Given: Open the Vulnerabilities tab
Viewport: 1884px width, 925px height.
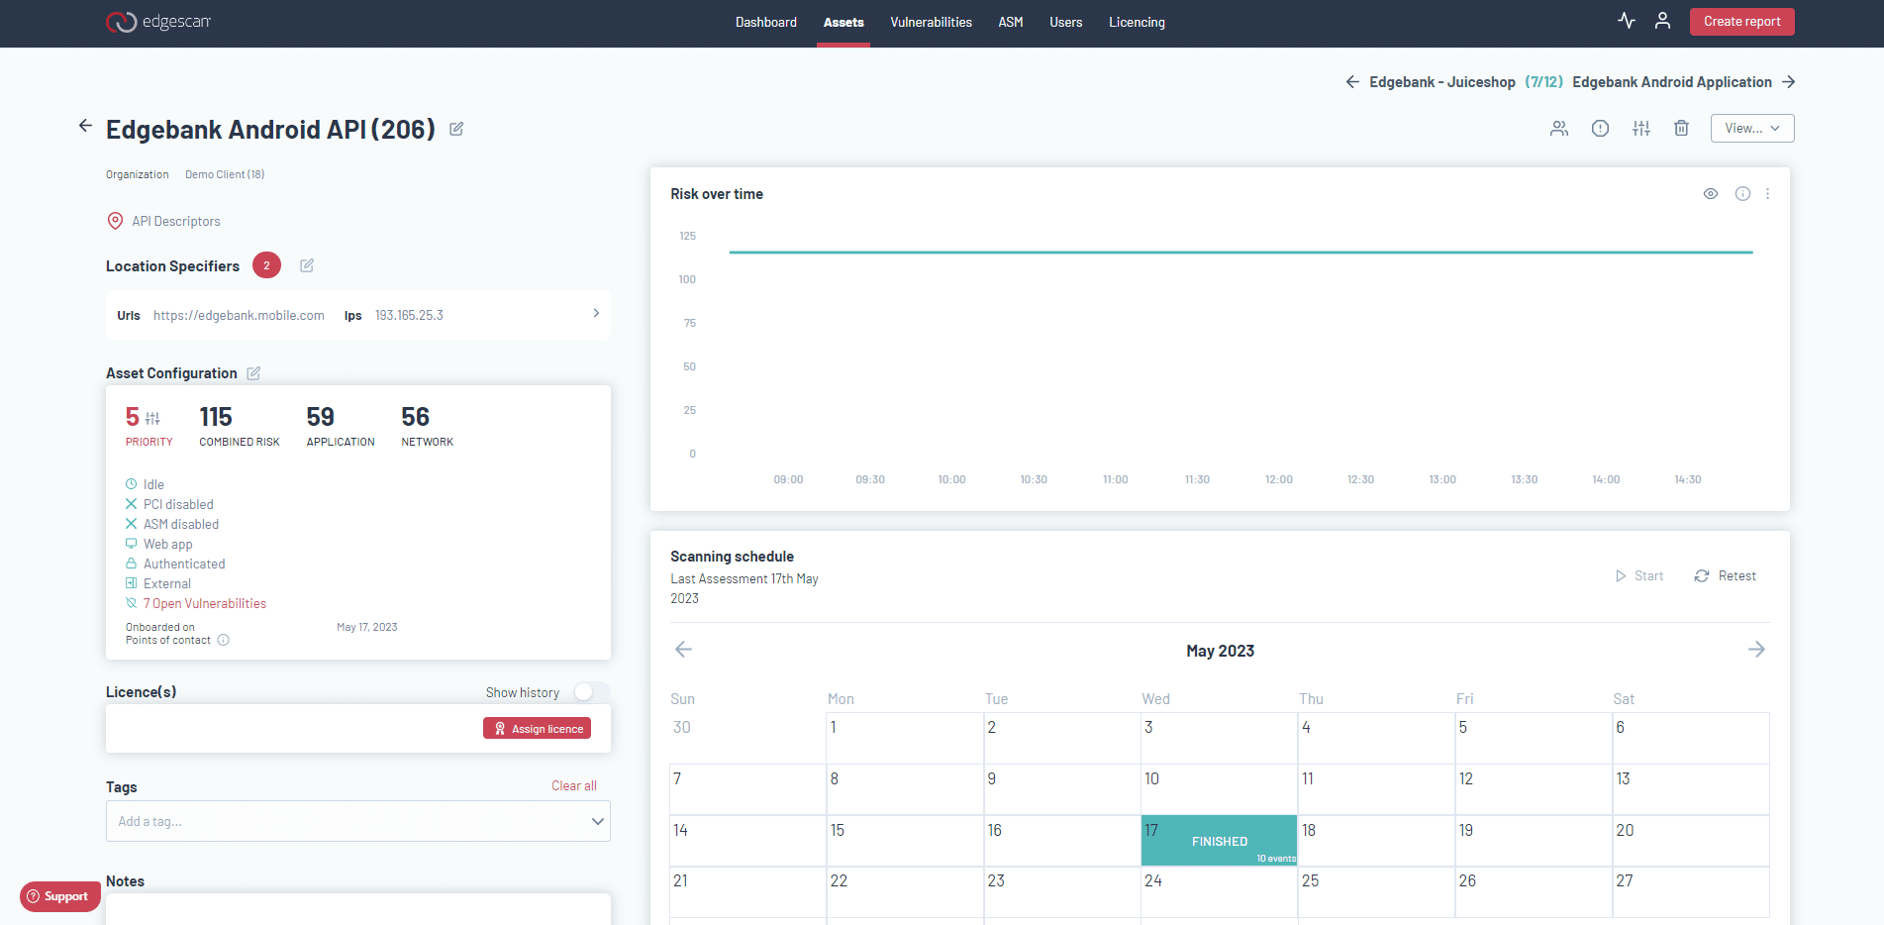Looking at the screenshot, I should click(931, 22).
